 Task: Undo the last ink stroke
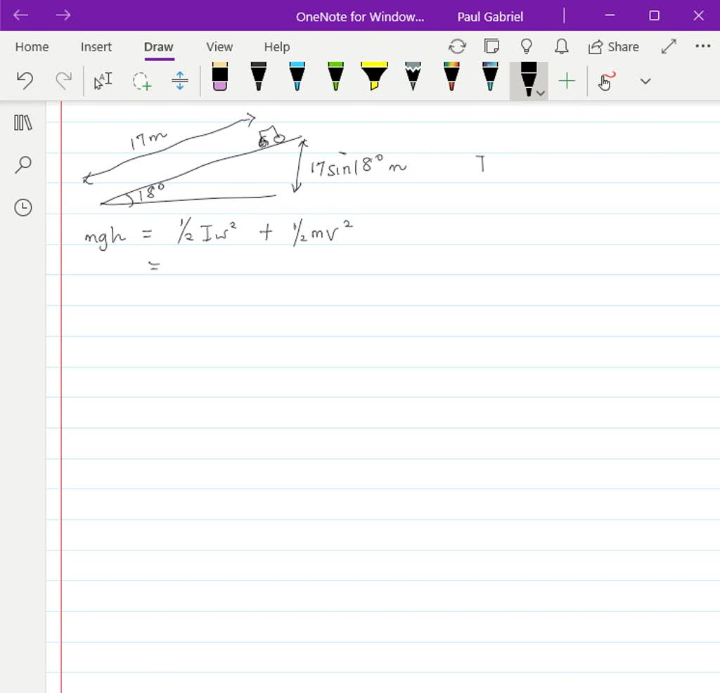pyautogui.click(x=25, y=82)
